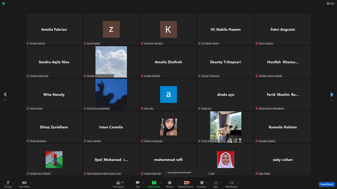337x189 pixels.
Task: Expand Apps options arrow
Action: 221,183
